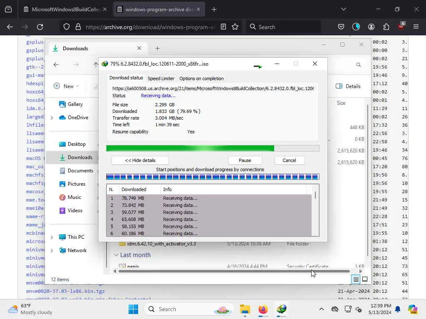Screen dimensions: 426x319
Task: Select connection row 1 with 78.749 MB
Action: tap(209, 198)
